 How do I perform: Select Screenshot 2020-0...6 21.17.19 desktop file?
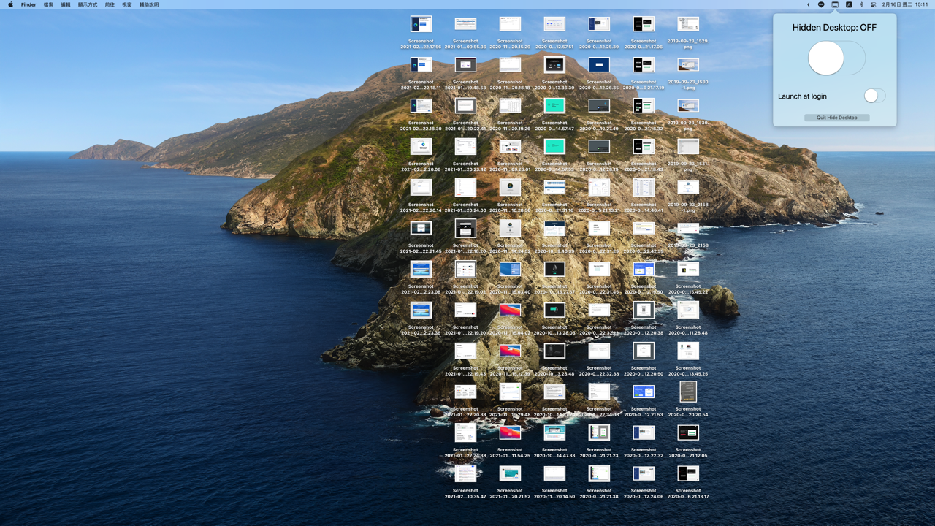pyautogui.click(x=644, y=74)
